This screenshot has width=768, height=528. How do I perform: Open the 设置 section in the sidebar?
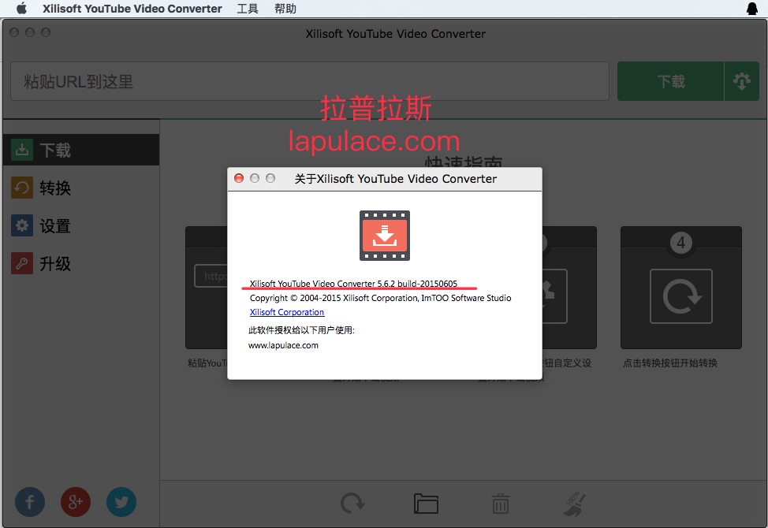tap(81, 225)
